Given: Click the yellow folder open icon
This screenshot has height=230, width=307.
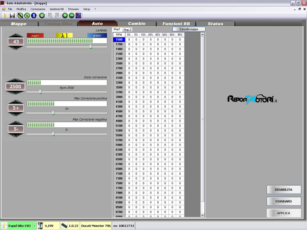Looking at the screenshot, I should (x=5, y=15).
